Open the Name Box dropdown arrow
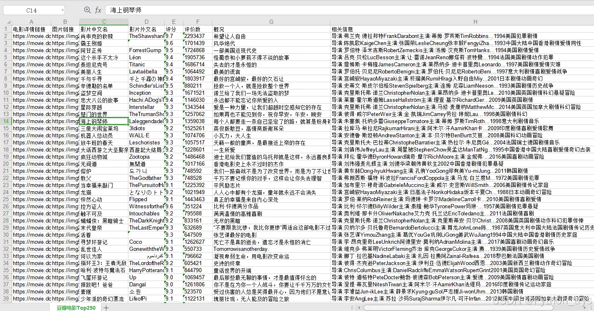 pos(62,10)
